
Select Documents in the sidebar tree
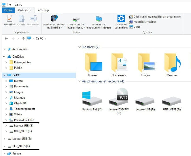pos(21,86)
